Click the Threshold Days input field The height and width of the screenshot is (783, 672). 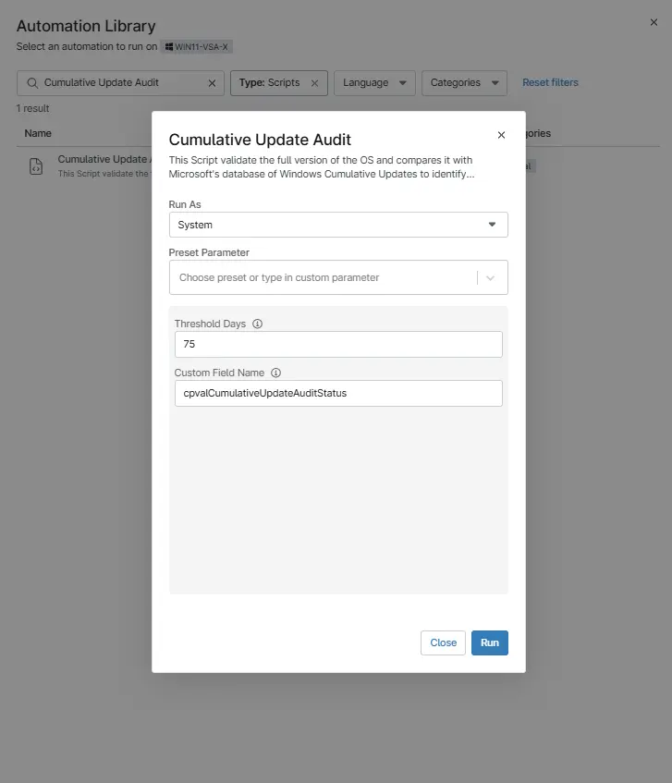tap(338, 344)
